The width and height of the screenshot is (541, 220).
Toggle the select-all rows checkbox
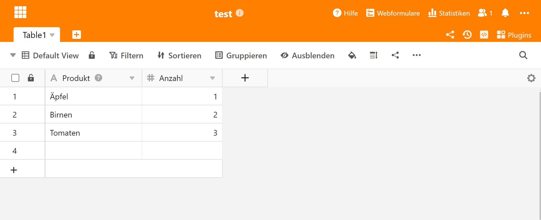pyautogui.click(x=15, y=78)
